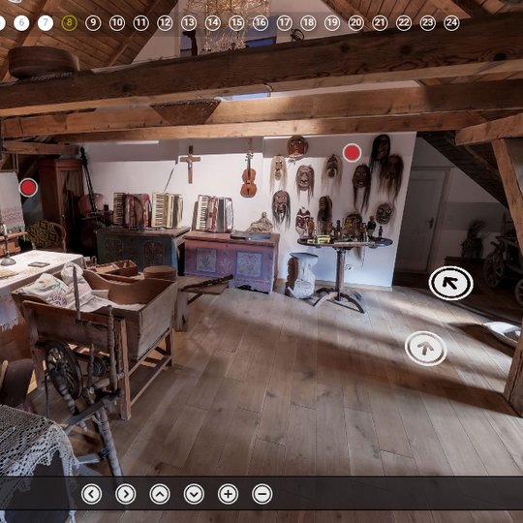View scene 19
Image resolution: width=523 pixels, height=523 pixels.
(x=332, y=23)
